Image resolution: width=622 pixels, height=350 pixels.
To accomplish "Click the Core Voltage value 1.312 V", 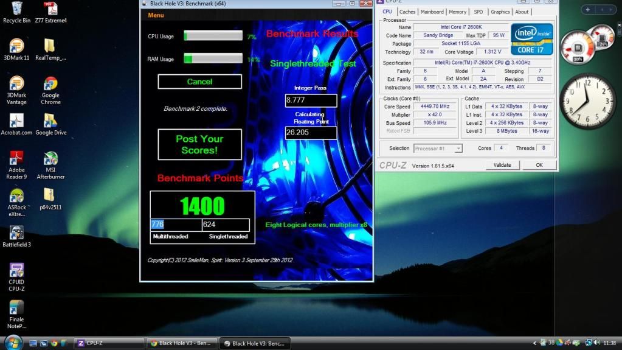I will click(492, 52).
